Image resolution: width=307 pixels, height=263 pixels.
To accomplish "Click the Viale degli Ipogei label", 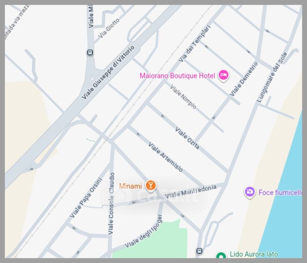I will [x=144, y=231].
